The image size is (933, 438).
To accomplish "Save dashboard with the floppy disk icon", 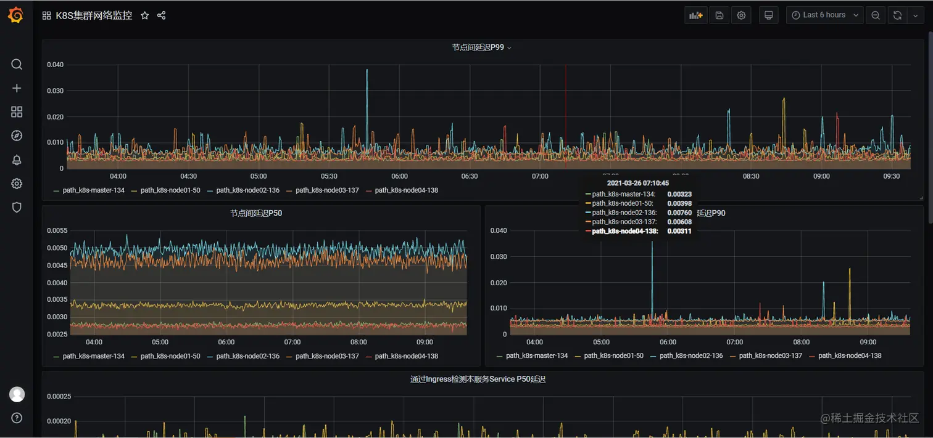I will [x=719, y=15].
